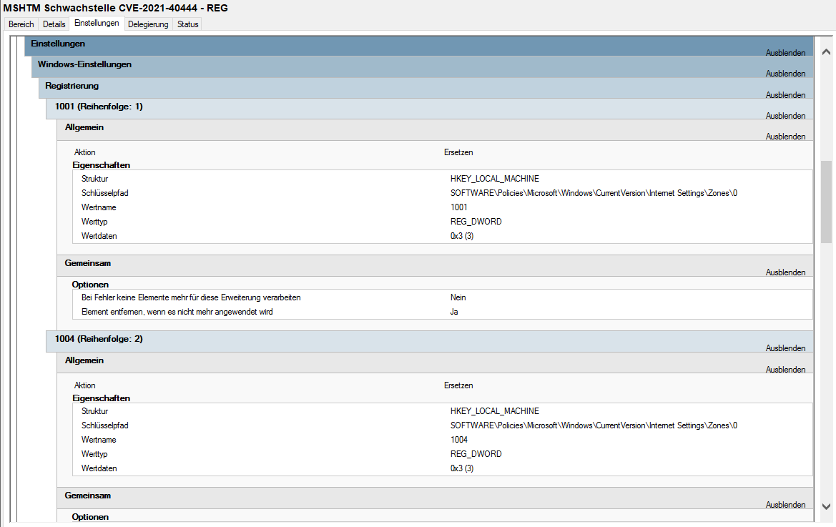Click the Registrierung section header title
Screen dimensions: 836x527
coord(72,86)
